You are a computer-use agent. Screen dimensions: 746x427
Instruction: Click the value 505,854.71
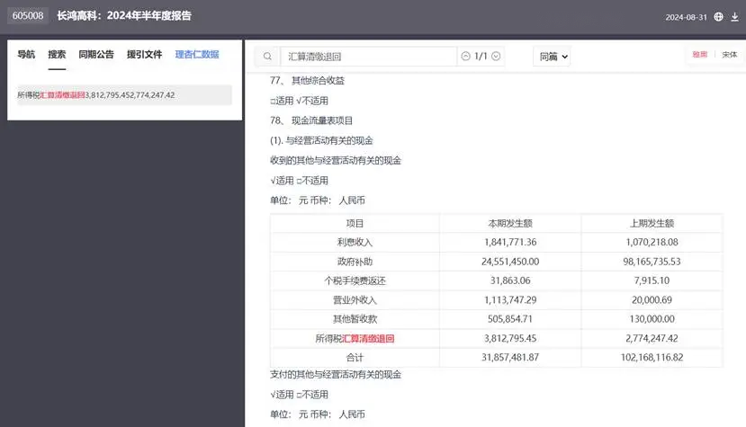pyautogui.click(x=510, y=319)
